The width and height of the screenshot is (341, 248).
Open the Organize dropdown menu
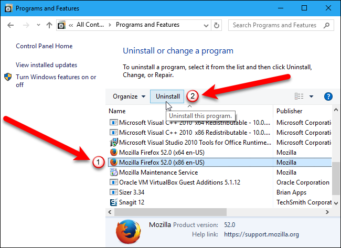pyautogui.click(x=129, y=96)
